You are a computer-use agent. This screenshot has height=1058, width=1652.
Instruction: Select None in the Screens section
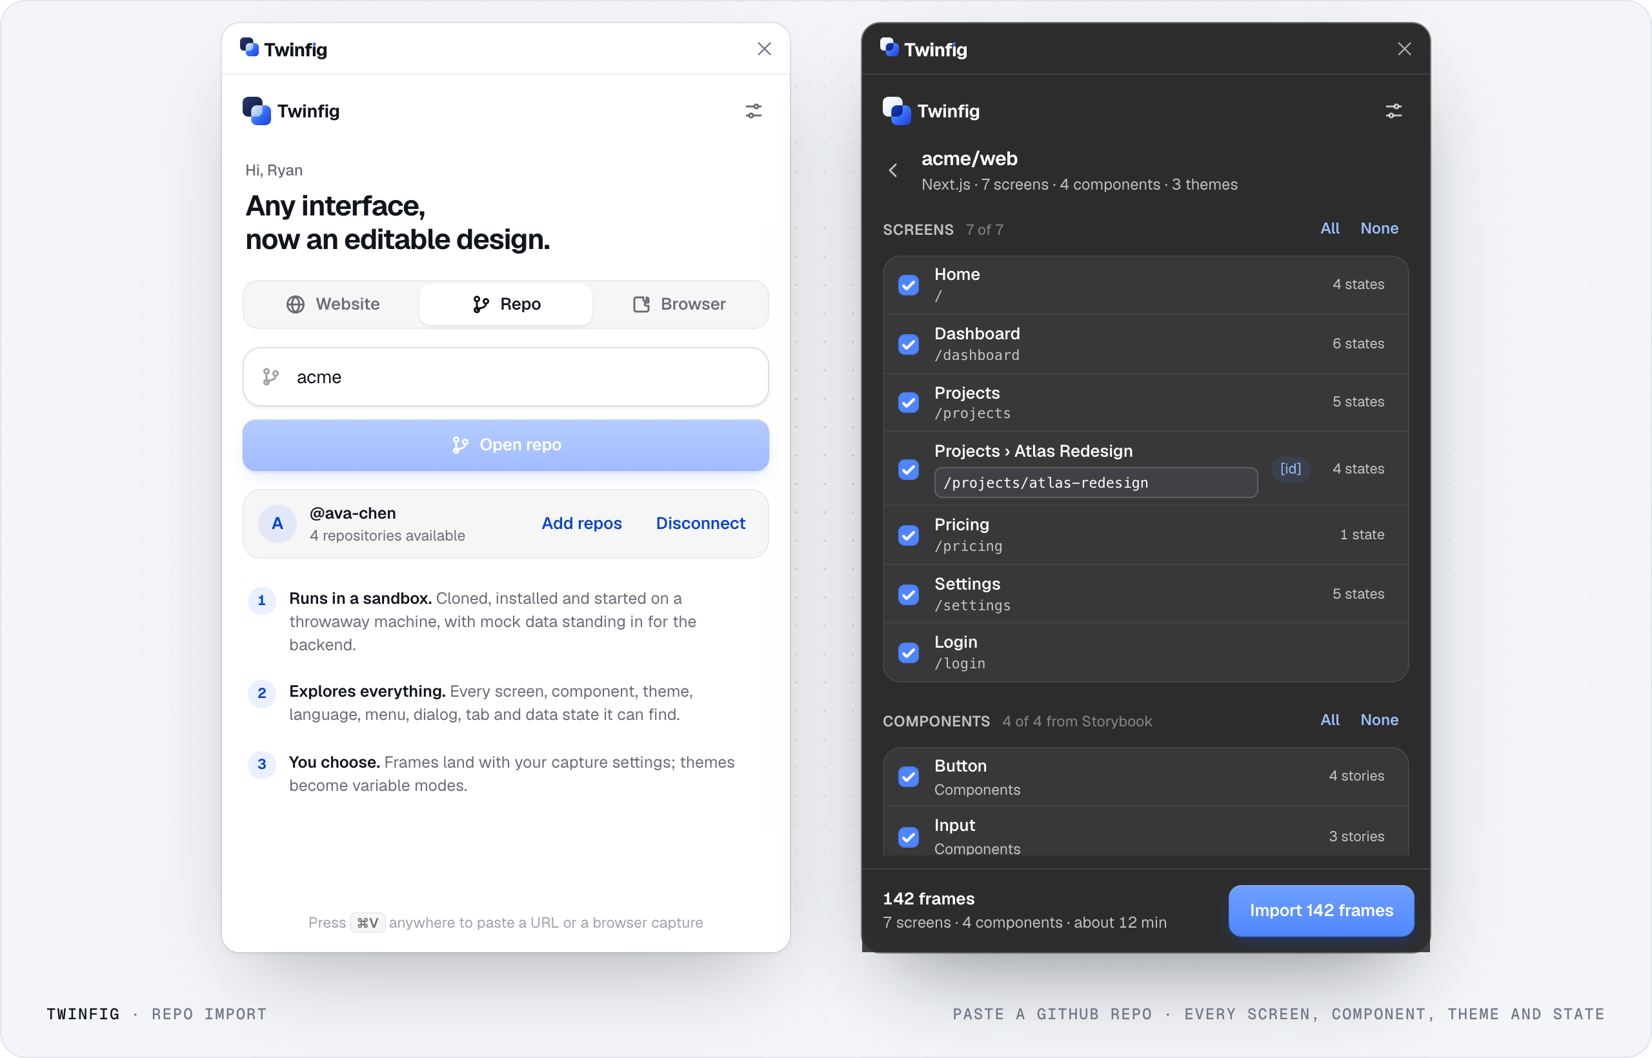1378,228
